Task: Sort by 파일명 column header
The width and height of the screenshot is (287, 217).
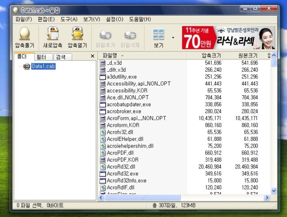Action: (x=141, y=55)
